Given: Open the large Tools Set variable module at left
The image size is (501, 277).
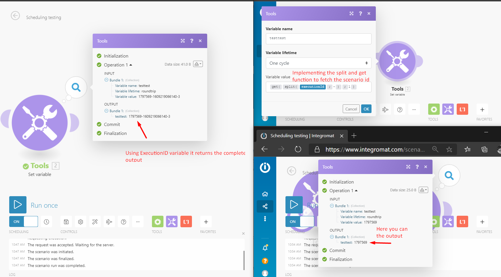Looking at the screenshot, I should 40,123.
